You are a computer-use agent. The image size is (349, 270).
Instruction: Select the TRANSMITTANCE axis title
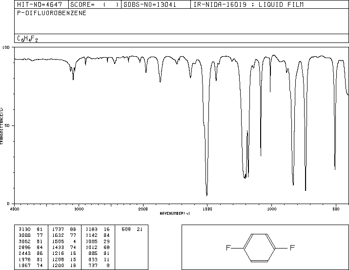1,126
